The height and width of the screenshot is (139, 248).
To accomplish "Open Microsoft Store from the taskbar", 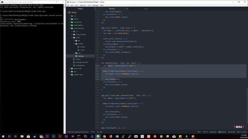I will pyautogui.click(x=28, y=136).
